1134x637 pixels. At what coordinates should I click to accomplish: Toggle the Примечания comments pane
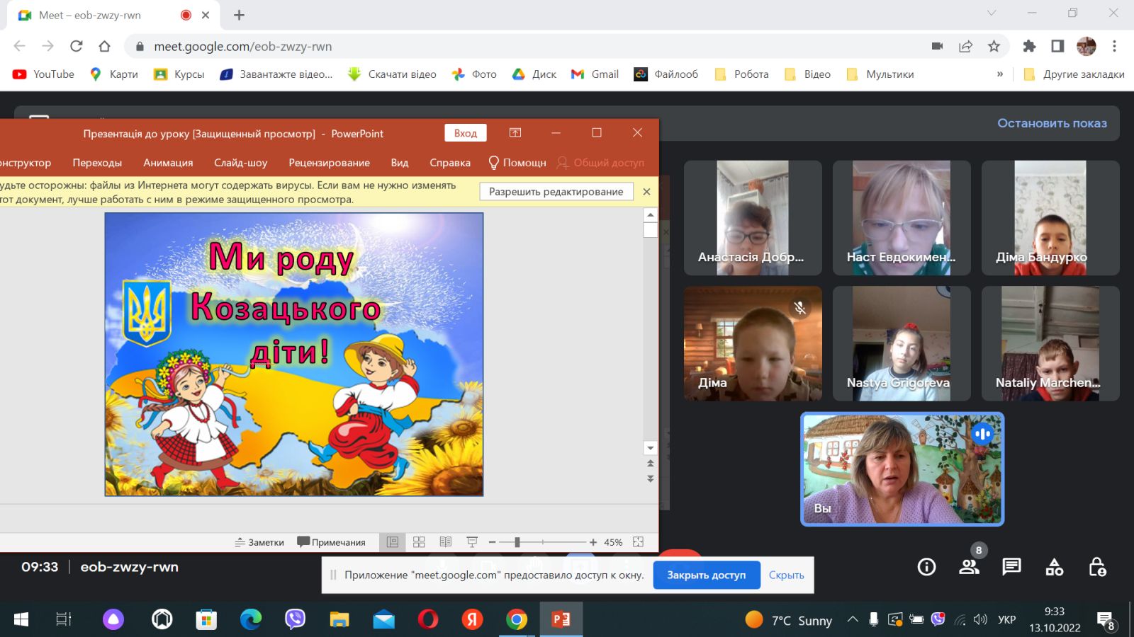[332, 542]
